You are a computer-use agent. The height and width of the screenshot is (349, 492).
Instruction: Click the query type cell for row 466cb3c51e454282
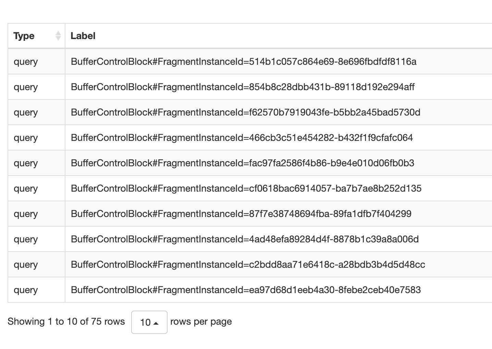pyautogui.click(x=26, y=138)
